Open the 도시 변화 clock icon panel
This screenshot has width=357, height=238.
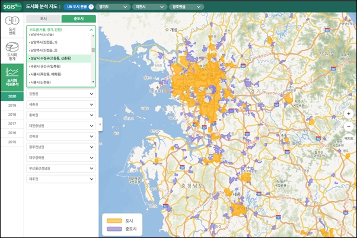(12, 26)
